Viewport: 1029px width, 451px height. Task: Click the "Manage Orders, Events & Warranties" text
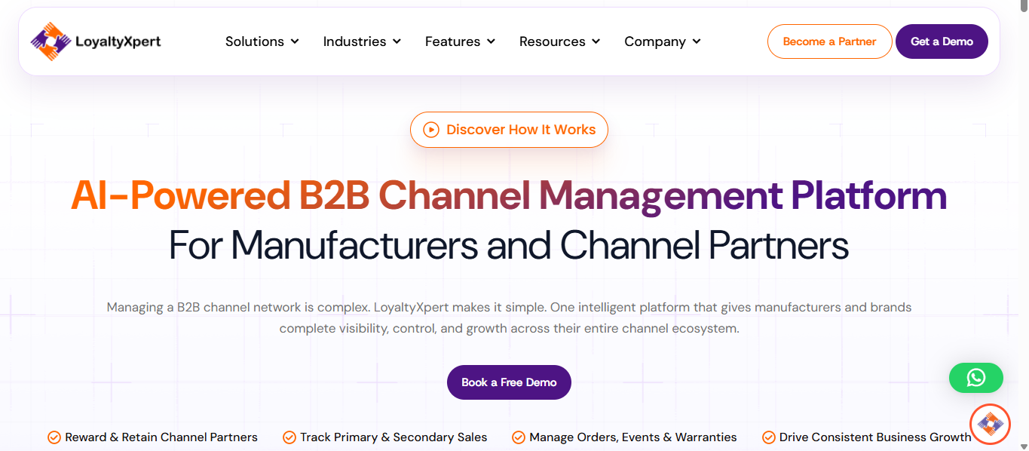633,437
